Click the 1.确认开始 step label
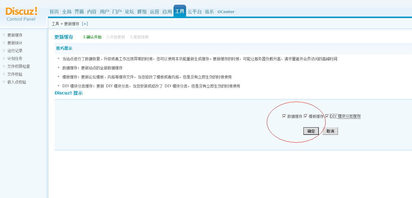Viewport: 412px width, 198px height. point(92,37)
